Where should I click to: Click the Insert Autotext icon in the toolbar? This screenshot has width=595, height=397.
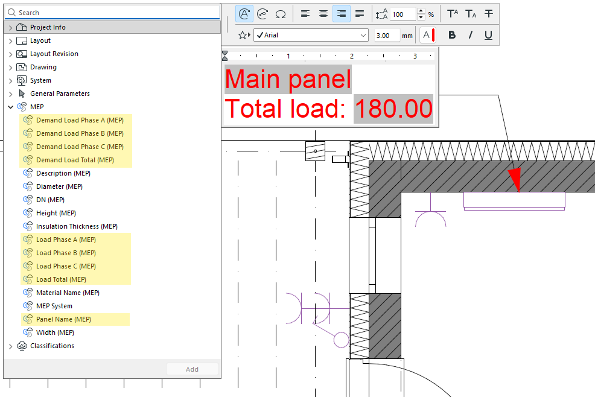(244, 14)
